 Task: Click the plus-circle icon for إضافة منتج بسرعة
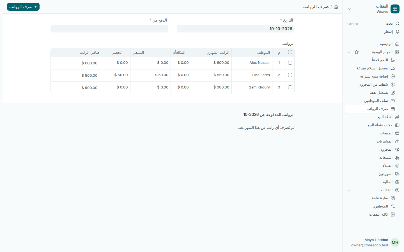[x=393, y=76]
